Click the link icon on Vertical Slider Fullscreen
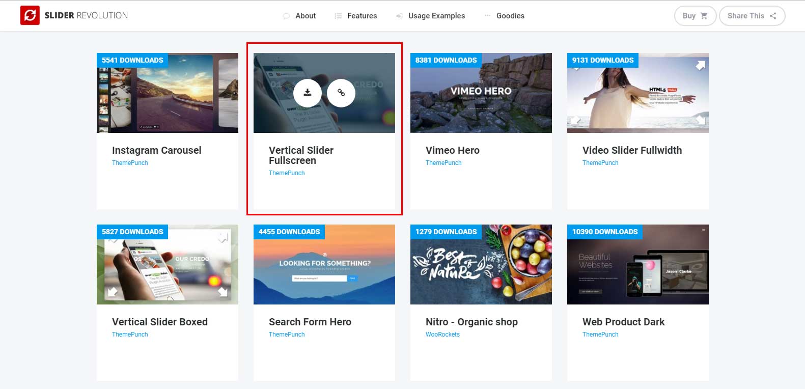 pos(341,93)
